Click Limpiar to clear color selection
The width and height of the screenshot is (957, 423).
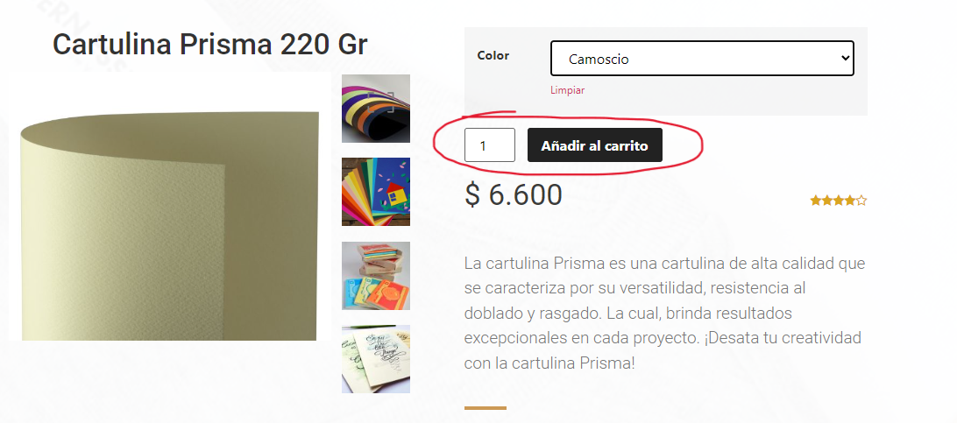click(x=568, y=90)
